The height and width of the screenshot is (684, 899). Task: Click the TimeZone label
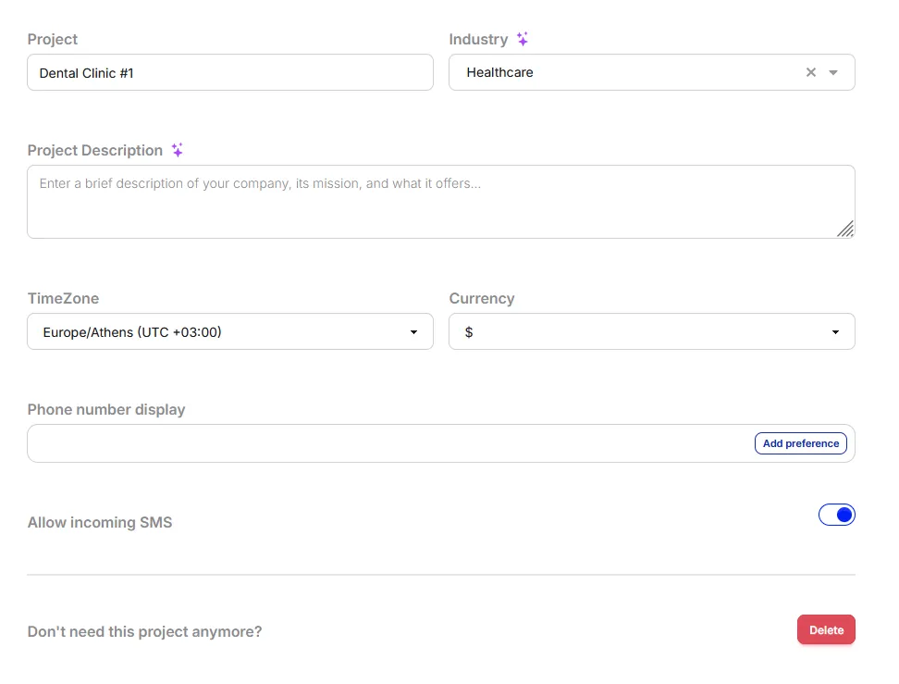pyautogui.click(x=63, y=298)
